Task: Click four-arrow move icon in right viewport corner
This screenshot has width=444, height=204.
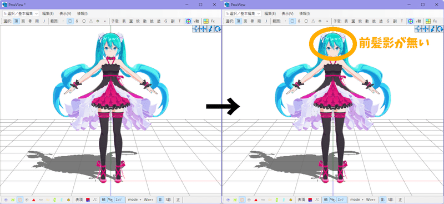Action: coord(425,29)
